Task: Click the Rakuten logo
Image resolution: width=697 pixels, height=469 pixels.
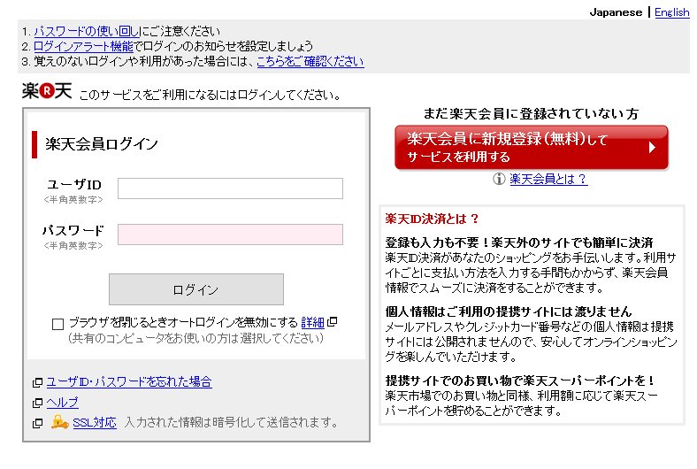Action: click(46, 90)
